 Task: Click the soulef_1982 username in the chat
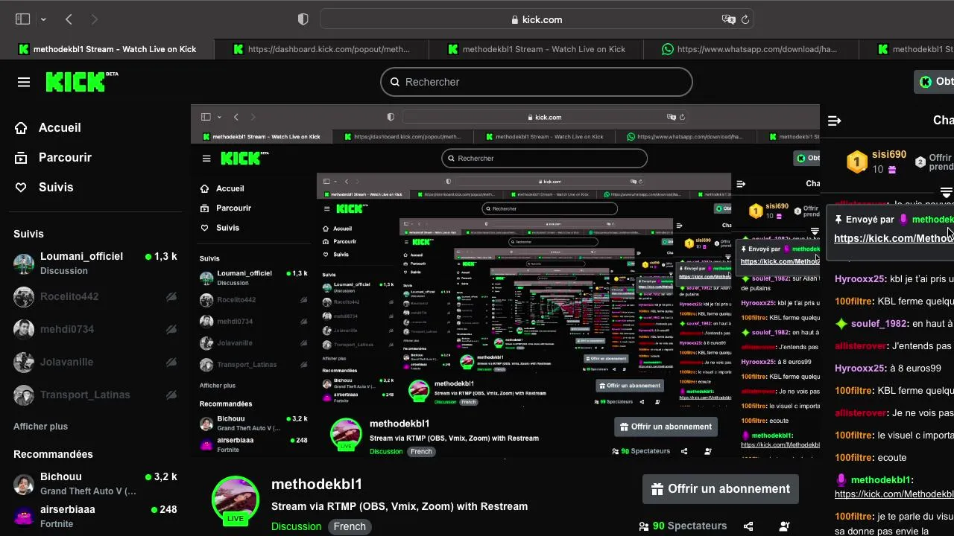coord(879,324)
